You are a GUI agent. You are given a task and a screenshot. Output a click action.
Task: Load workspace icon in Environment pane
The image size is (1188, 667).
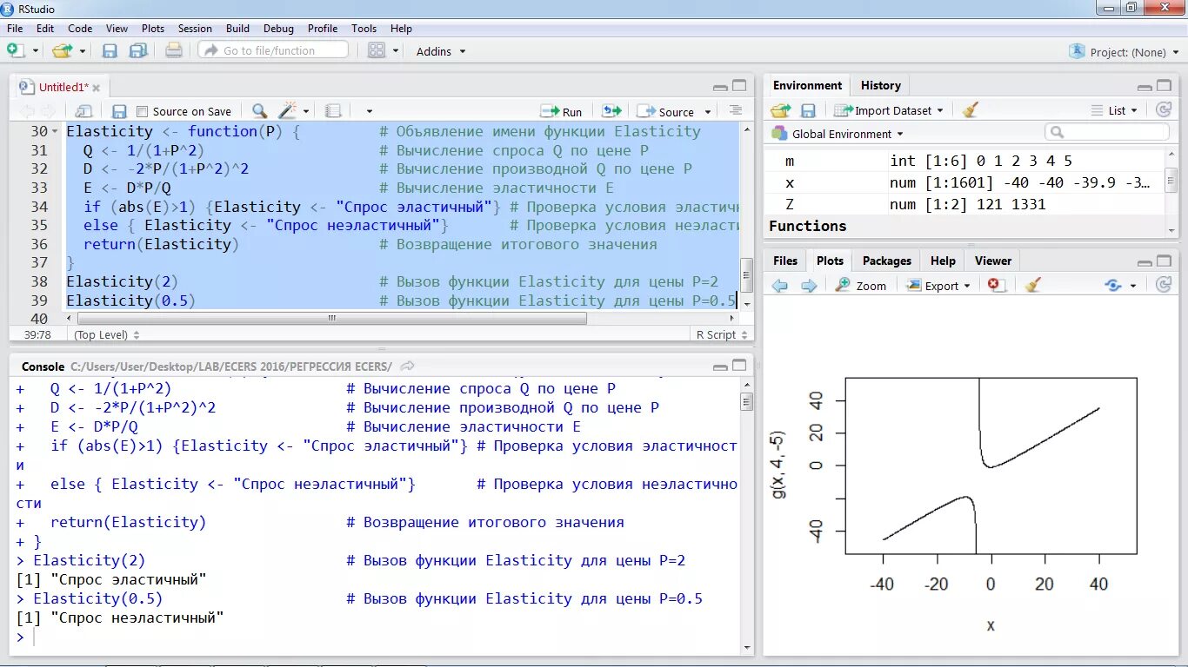[x=780, y=110]
